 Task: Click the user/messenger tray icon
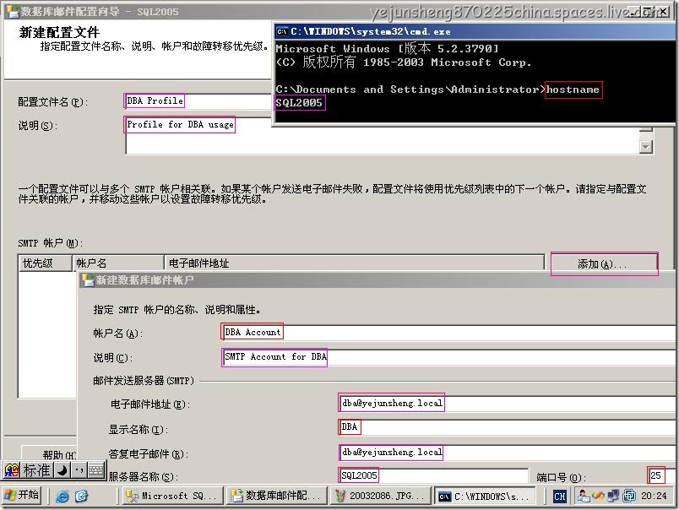(583, 496)
